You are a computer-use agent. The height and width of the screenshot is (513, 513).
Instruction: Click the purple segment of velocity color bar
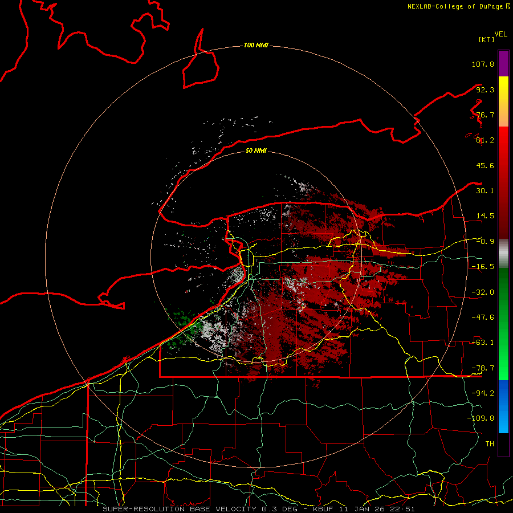click(503, 63)
